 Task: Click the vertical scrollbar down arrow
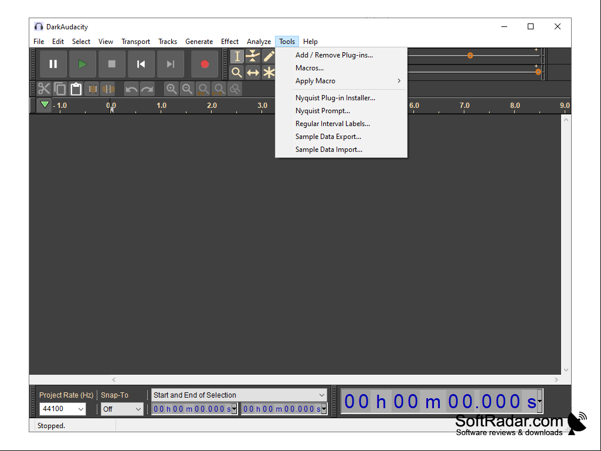pyautogui.click(x=566, y=370)
